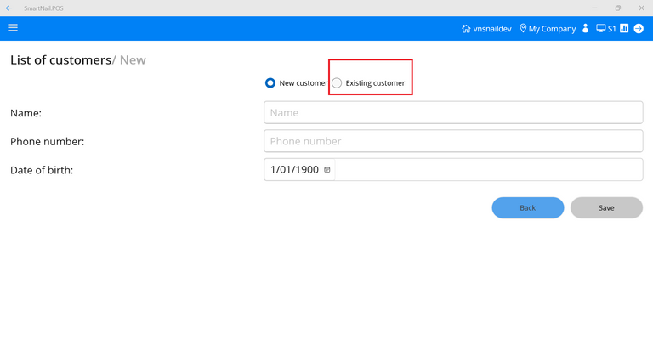Select the New customer radio button
Viewport: 653px width, 340px height.
point(270,83)
